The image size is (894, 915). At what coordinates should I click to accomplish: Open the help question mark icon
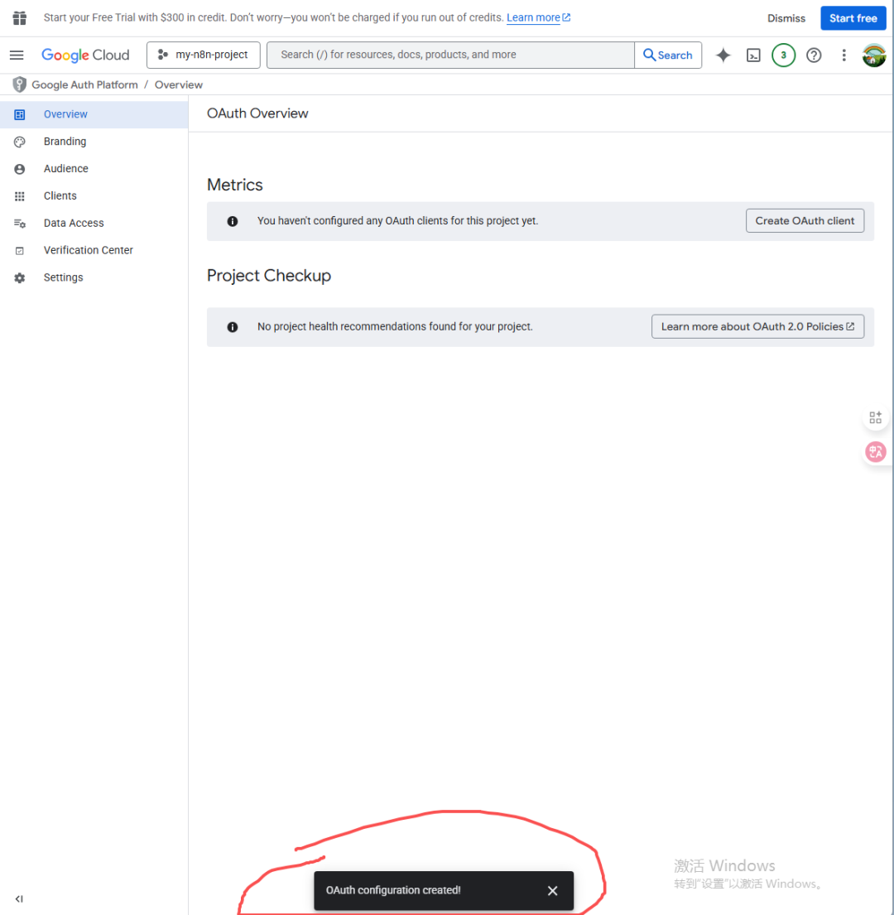(814, 55)
